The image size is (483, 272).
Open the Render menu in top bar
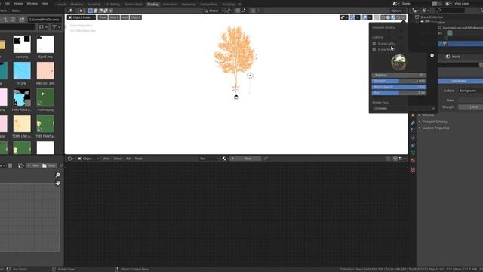(18, 3)
